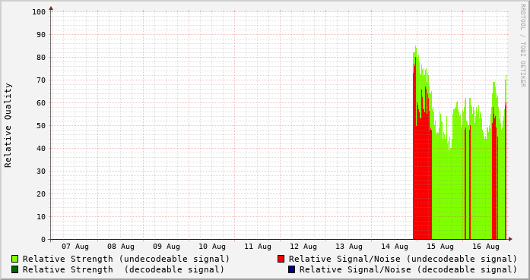Click the Relative Strength (undecodeable signal) legend text
This screenshot has width=530, height=280.
coord(126,259)
